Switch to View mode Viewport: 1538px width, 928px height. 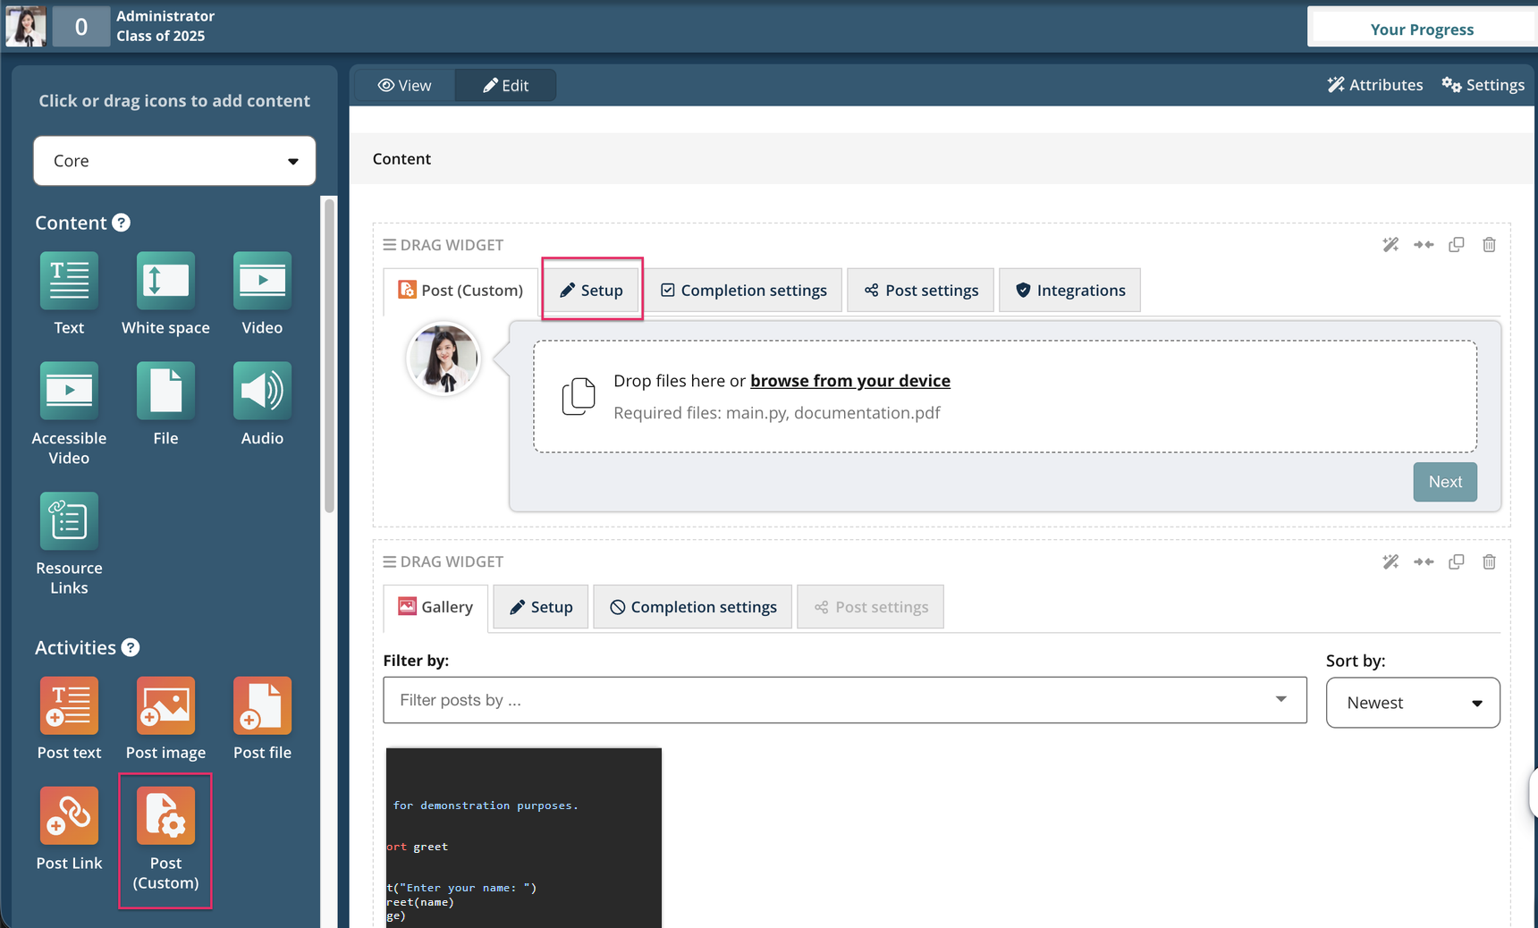[405, 85]
